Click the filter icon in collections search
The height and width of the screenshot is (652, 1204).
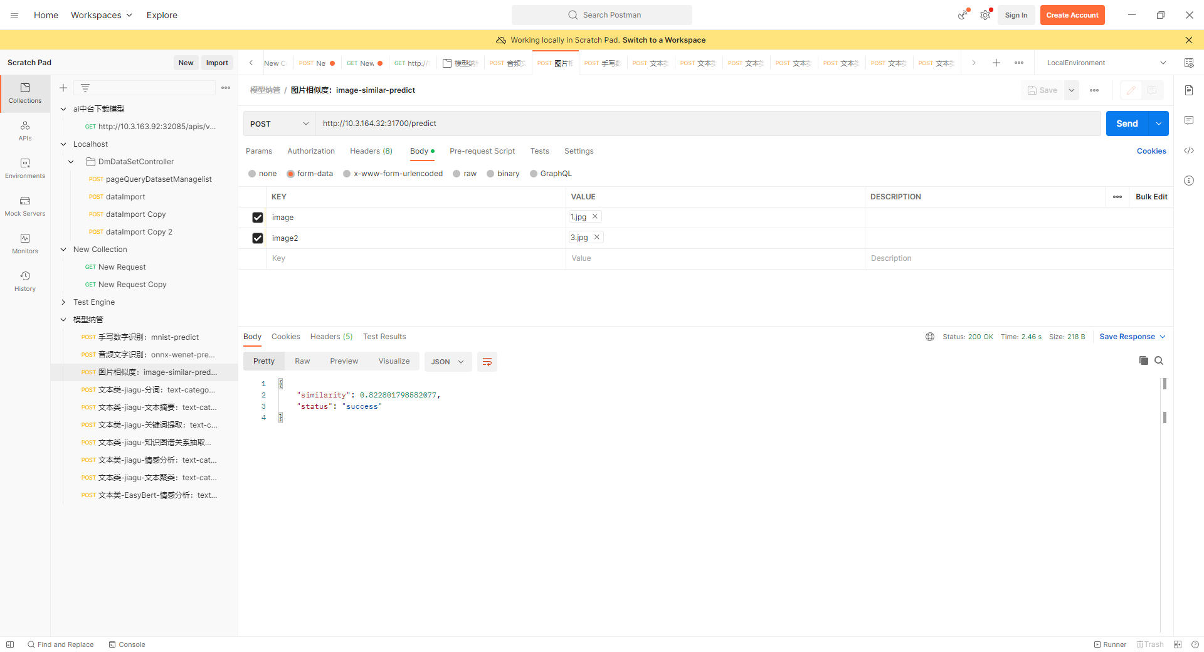tap(85, 88)
